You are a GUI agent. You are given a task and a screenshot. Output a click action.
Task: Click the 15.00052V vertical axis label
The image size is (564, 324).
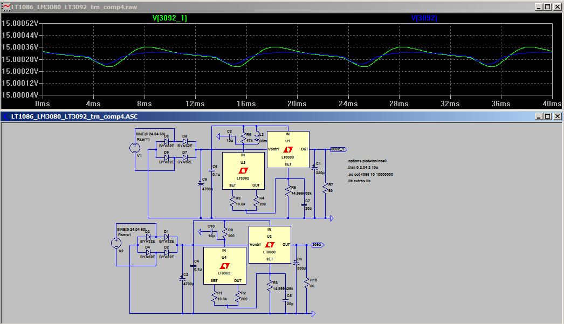tap(20, 23)
